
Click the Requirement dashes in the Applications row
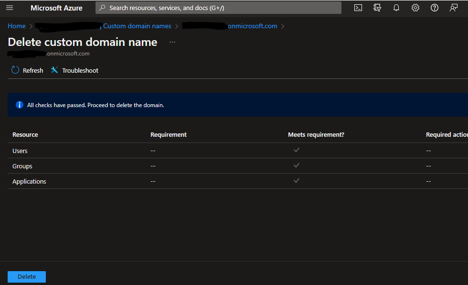click(153, 181)
